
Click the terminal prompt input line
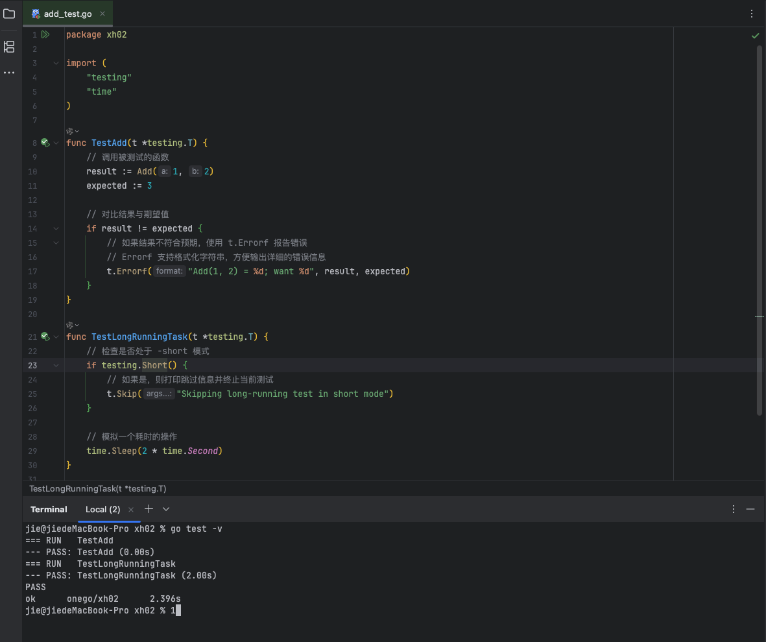[103, 611]
